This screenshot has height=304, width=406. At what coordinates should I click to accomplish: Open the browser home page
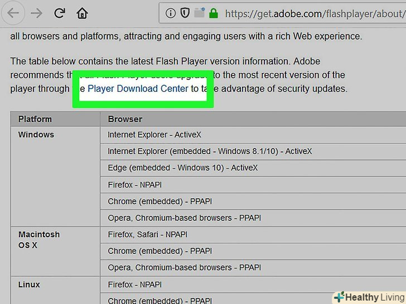(x=83, y=13)
